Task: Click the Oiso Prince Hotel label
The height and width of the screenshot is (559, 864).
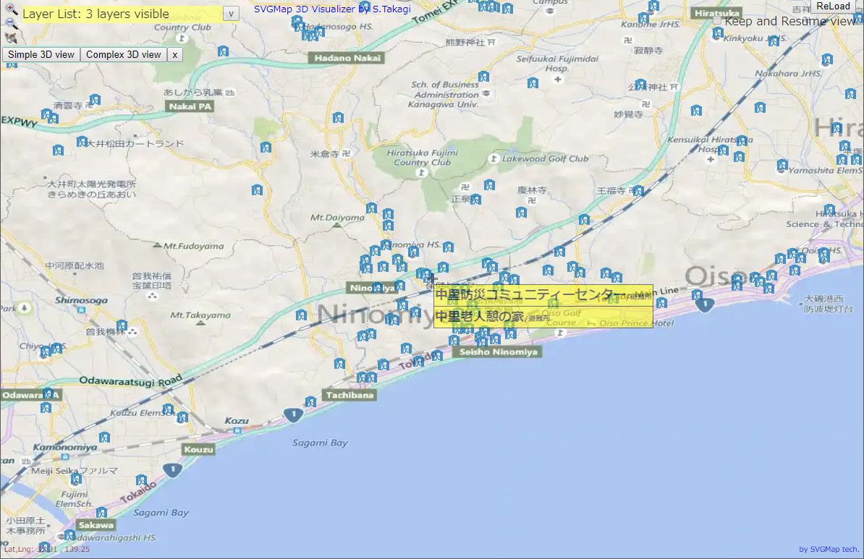Action: tap(637, 323)
